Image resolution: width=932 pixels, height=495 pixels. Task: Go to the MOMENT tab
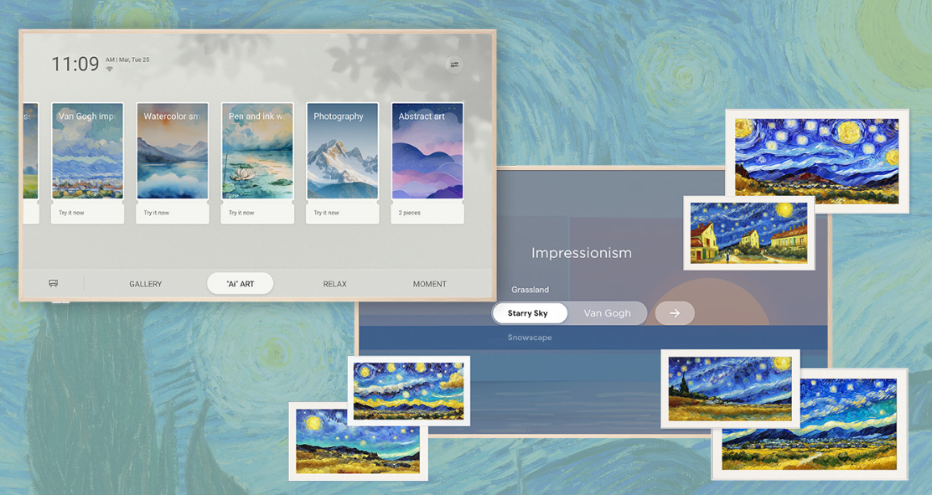430,284
